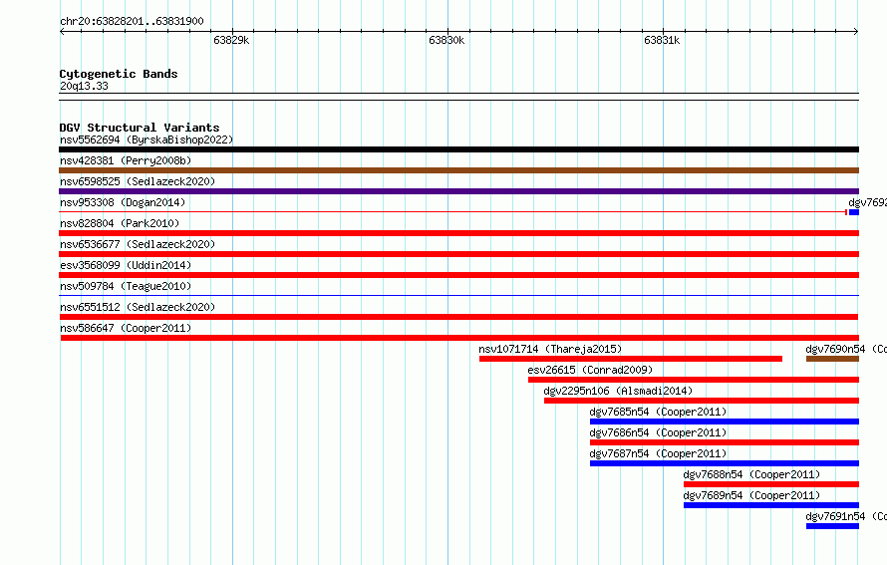Click the red nsv6551512 variant bar
The height and width of the screenshot is (565, 887).
click(x=458, y=317)
